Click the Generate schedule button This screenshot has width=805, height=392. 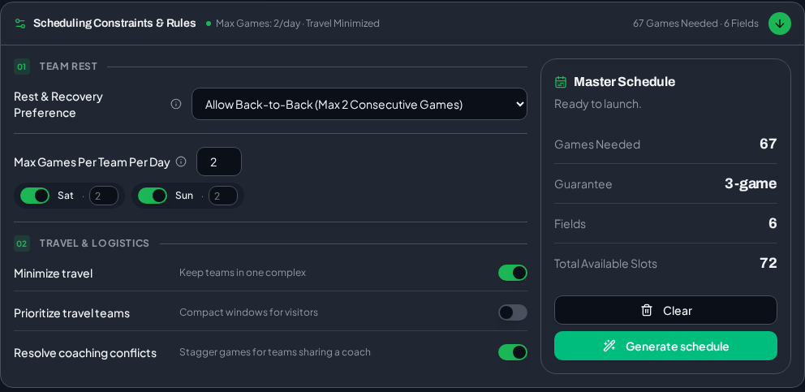[665, 347]
